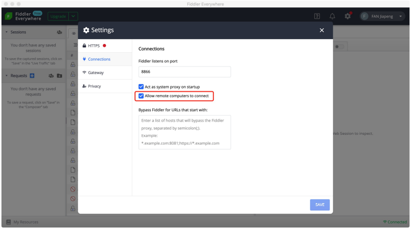Collapse the Sessions section triangle
The width and height of the screenshot is (410, 229).
[x=5, y=33]
